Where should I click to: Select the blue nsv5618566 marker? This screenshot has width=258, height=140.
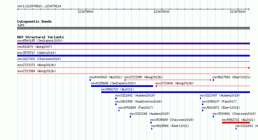pyautogui.click(x=152, y=129)
